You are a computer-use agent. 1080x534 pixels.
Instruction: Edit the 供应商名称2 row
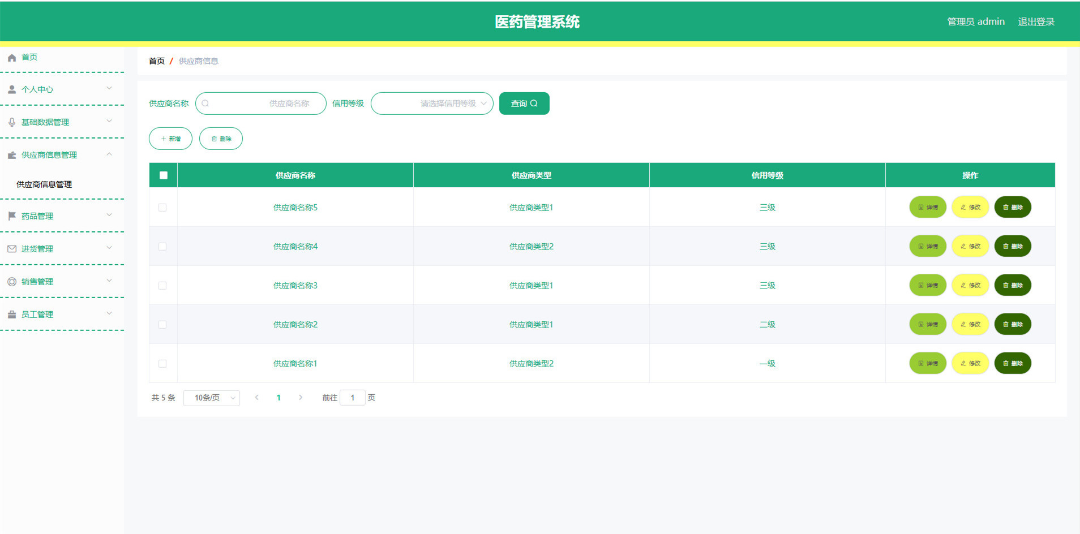click(970, 324)
